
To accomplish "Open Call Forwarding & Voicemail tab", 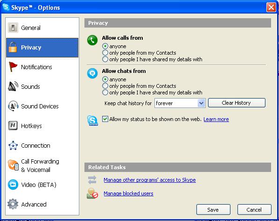I will pos(42,165).
